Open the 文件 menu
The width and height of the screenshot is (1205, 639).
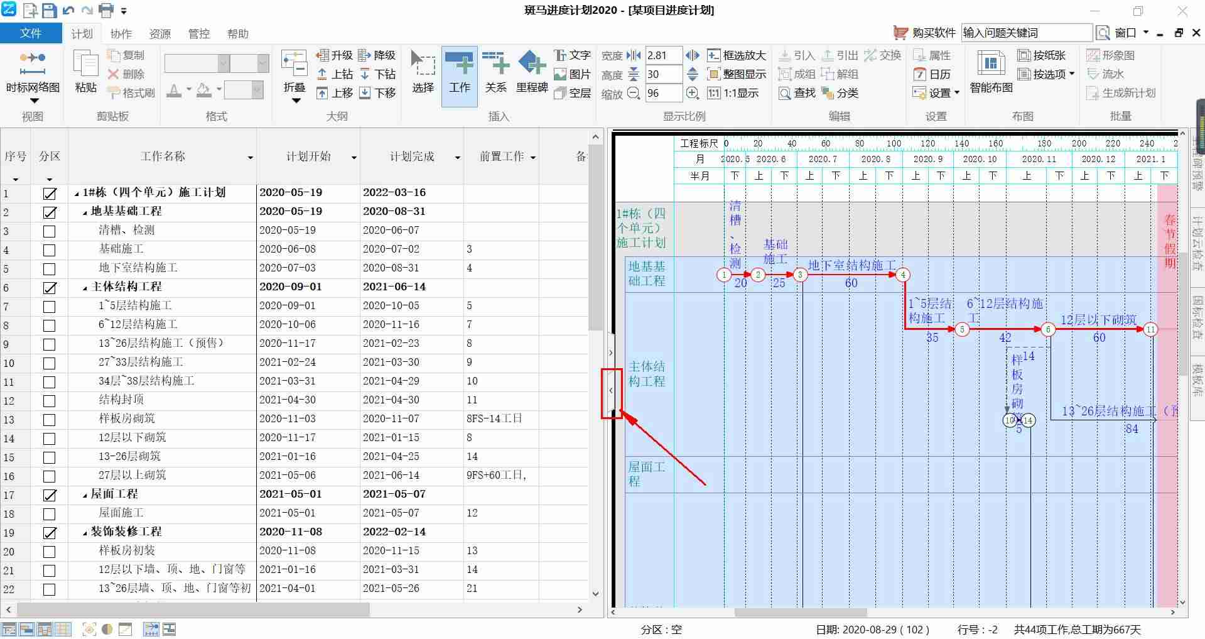click(31, 33)
